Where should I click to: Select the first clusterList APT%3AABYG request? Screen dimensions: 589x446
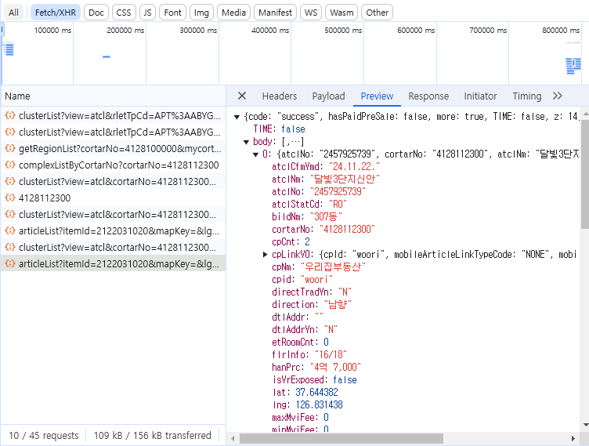tap(113, 115)
